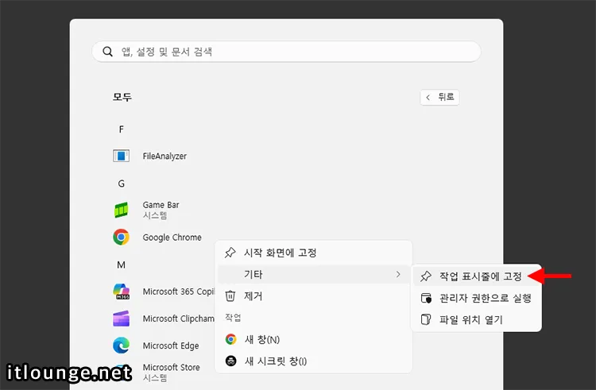
Task: Focus the apps, settings and documents search field
Action: point(286,52)
